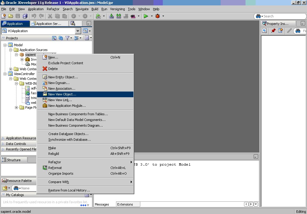Select New View Link menu entry
The image size is (307, 214).
pos(85,100)
